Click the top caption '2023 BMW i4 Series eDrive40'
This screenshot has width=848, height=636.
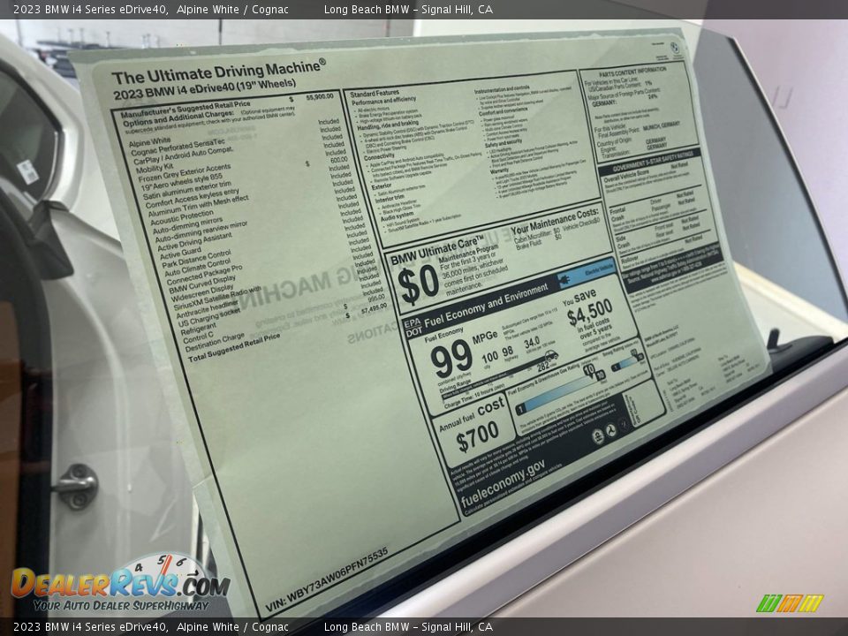pyautogui.click(x=90, y=9)
